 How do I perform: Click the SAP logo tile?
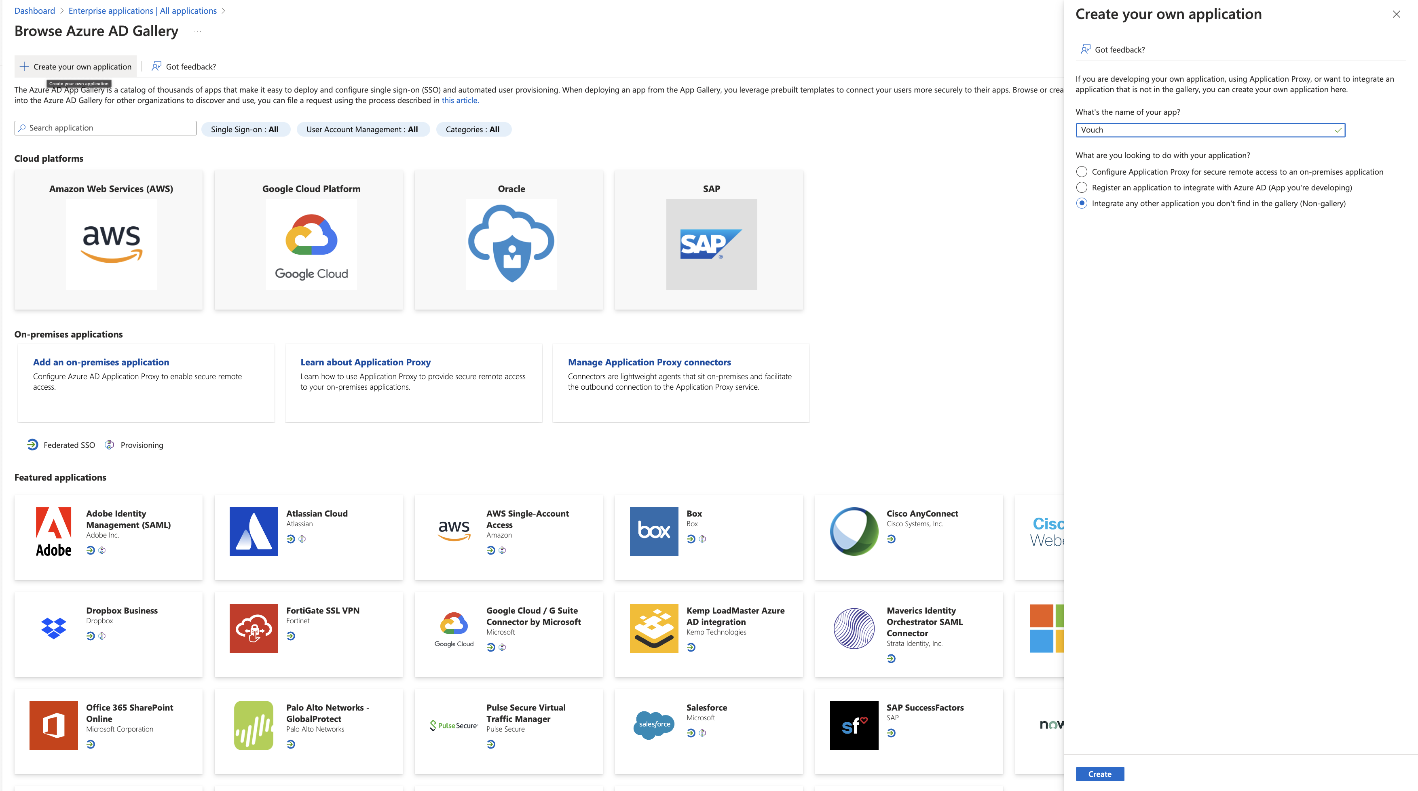click(711, 244)
